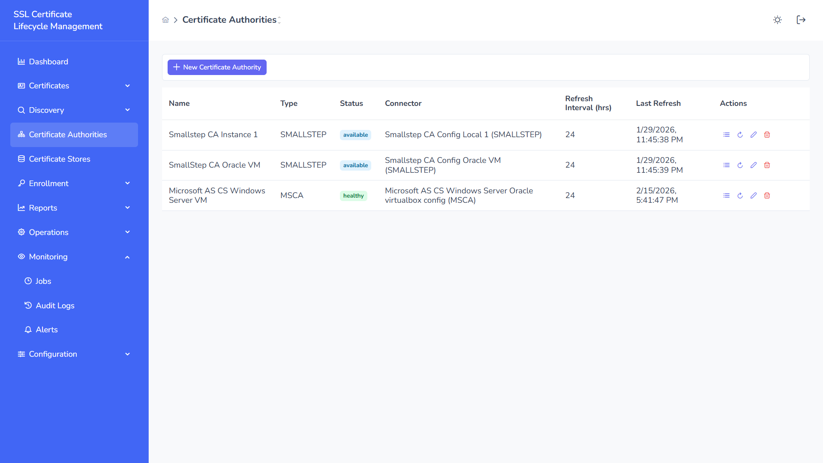Viewport: 823px width, 463px height.
Task: Refresh the SmallStep CA Oracle VM authority
Action: click(x=740, y=165)
